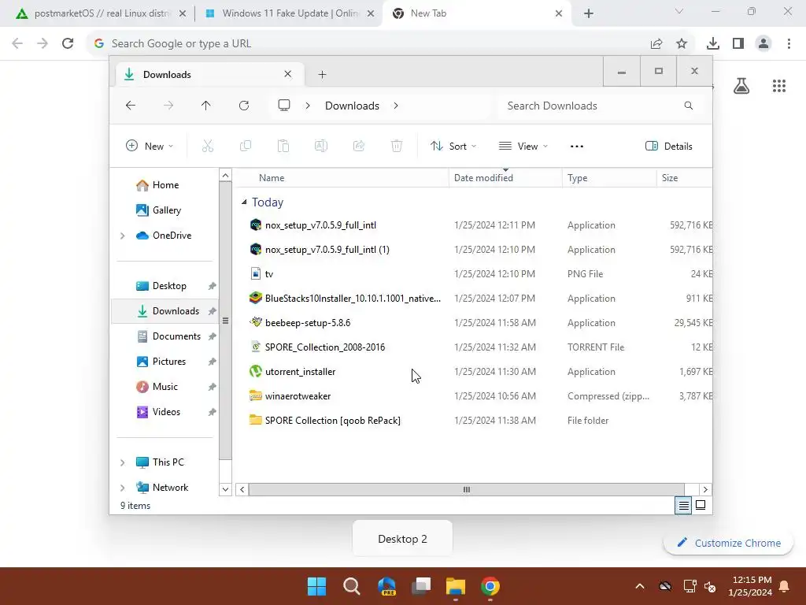Click the Rename icon in Explorer toolbar
The height and width of the screenshot is (605, 806).
[321, 146]
